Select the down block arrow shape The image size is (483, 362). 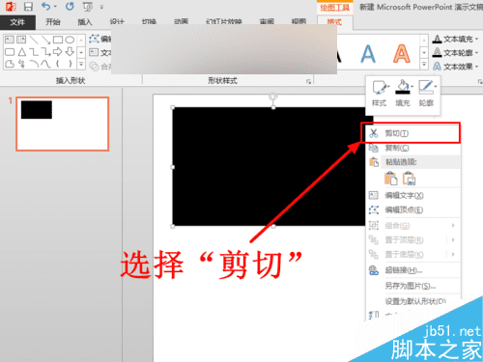tap(70, 52)
